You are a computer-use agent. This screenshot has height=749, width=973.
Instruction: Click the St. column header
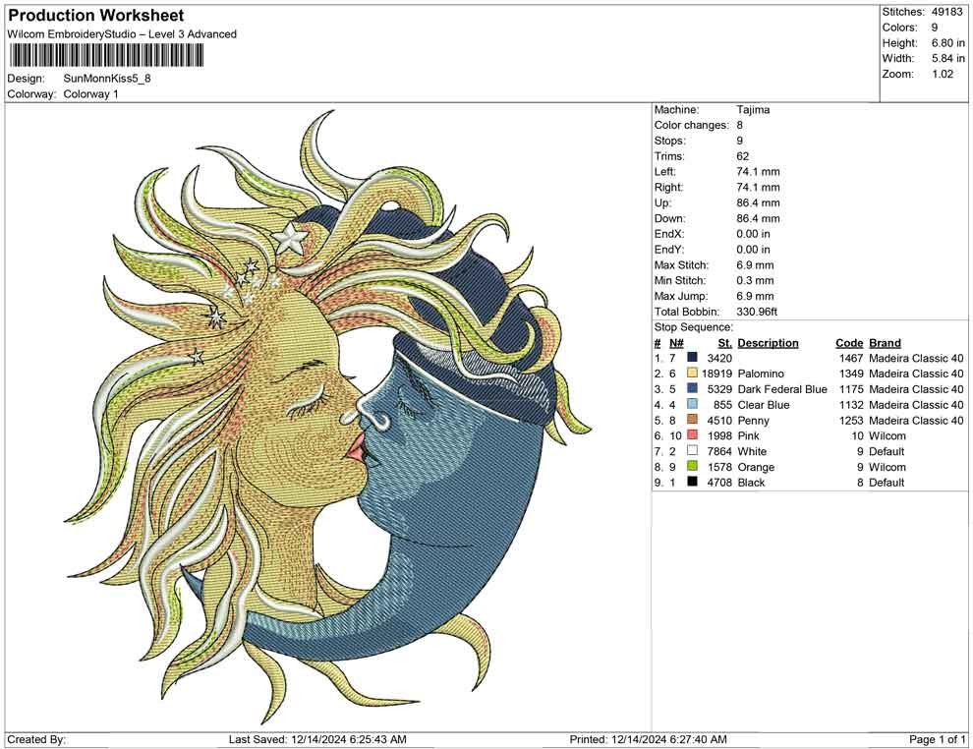(725, 343)
